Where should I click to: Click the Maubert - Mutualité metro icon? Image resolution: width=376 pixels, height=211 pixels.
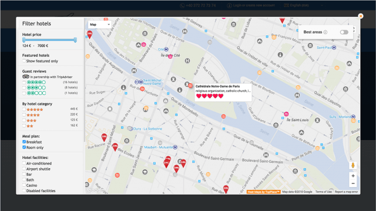175,147
